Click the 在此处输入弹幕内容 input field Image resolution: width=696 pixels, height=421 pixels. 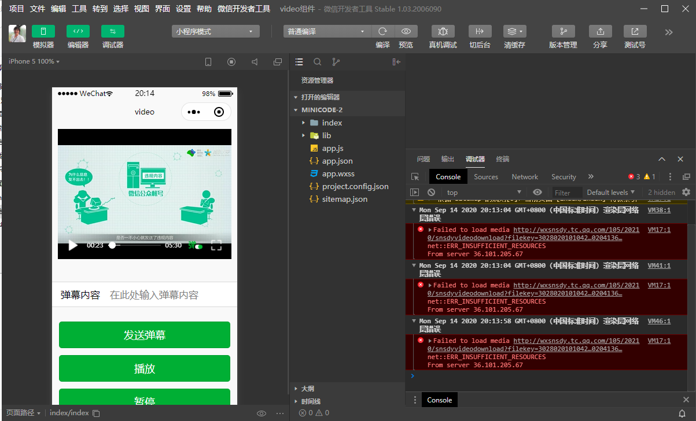pyautogui.click(x=170, y=295)
